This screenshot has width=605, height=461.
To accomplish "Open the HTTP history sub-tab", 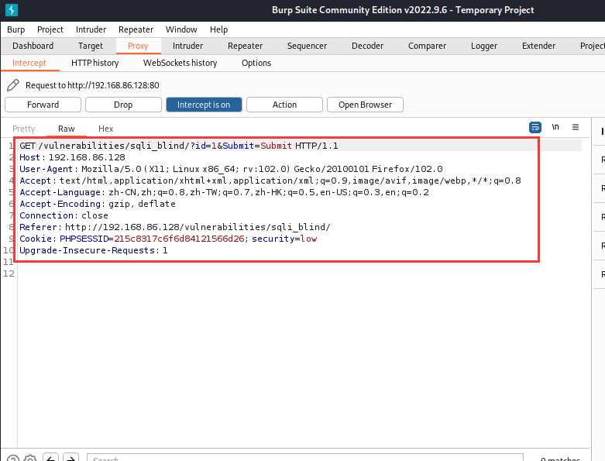I will (95, 63).
